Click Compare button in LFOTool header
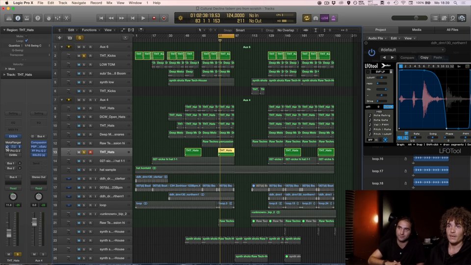Viewport: 471px width, 265px height. click(407, 57)
